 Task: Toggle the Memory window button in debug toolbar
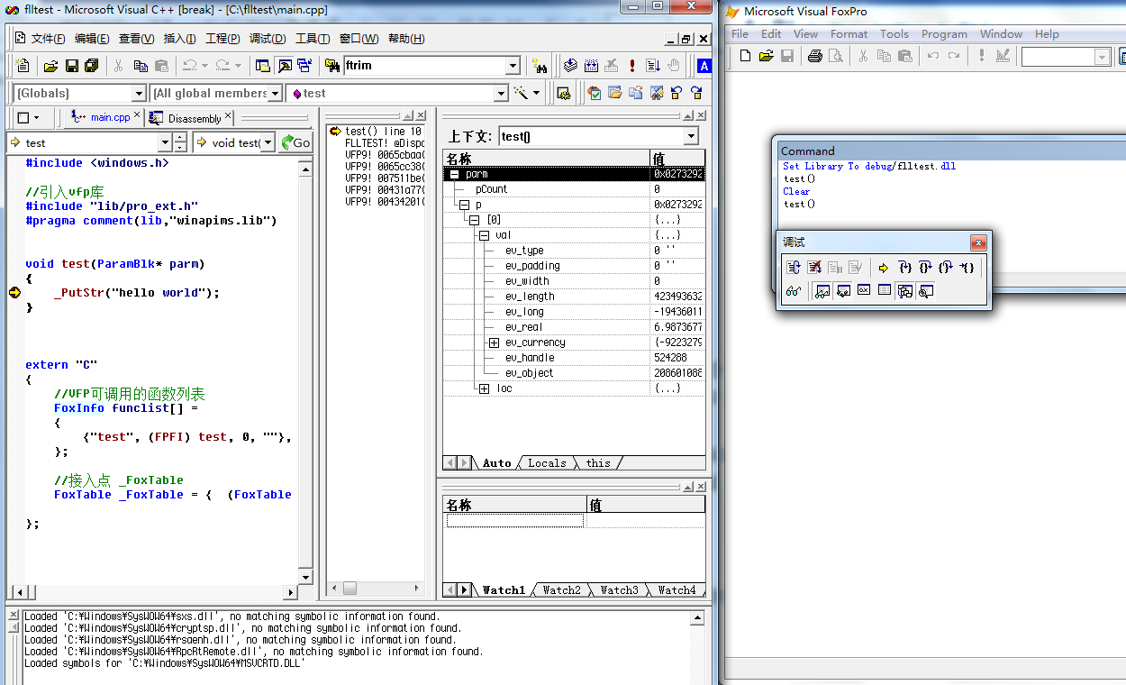885,290
